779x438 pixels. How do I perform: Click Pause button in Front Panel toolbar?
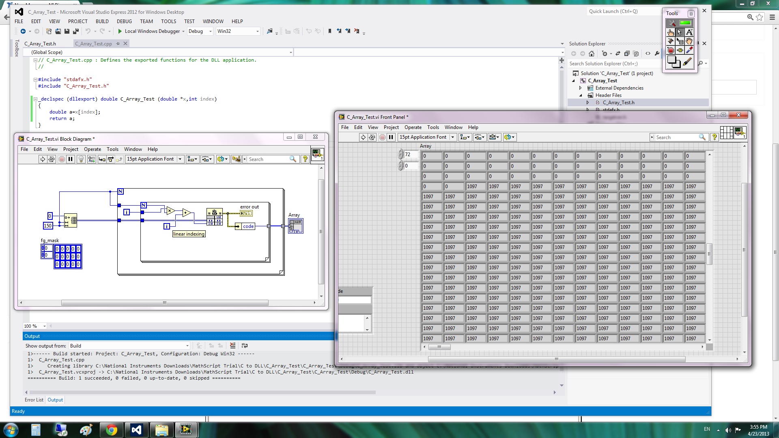click(391, 137)
